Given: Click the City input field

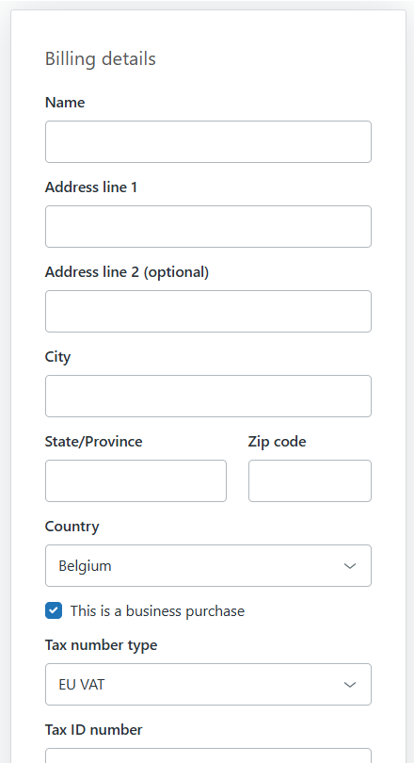Looking at the screenshot, I should pos(208,396).
